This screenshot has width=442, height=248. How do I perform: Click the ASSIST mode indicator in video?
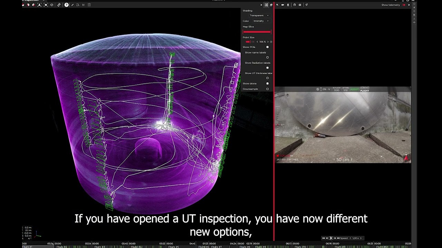pyautogui.click(x=355, y=89)
